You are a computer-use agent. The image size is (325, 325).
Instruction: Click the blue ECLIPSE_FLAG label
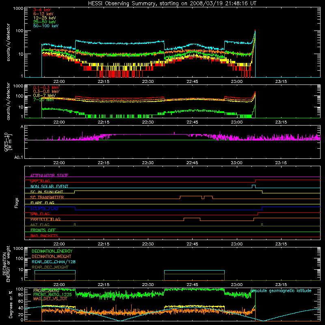click(x=44, y=208)
